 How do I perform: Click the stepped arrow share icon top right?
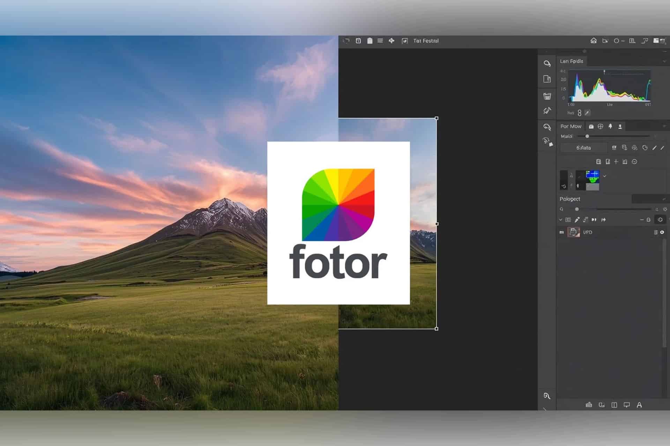(x=645, y=41)
